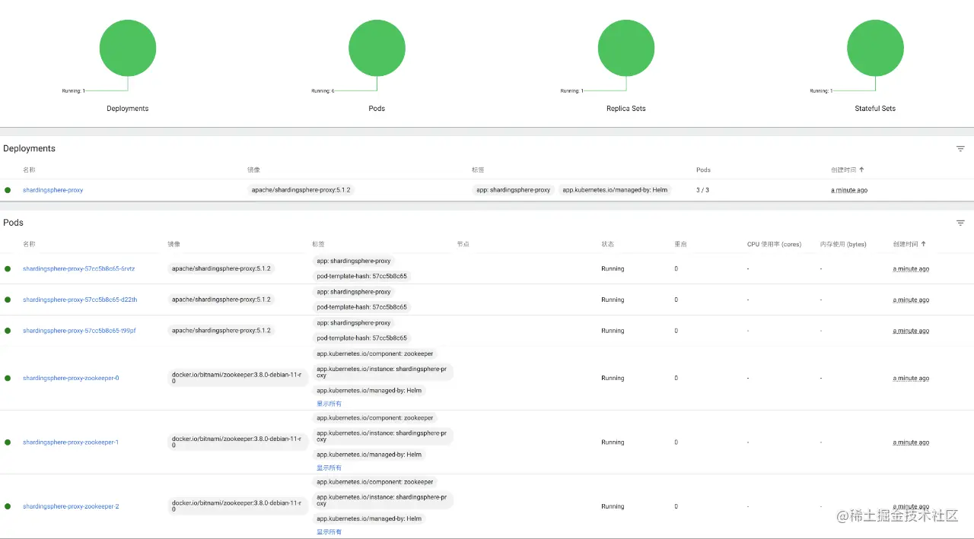
Task: Click green status dot for pod ending t99pf
Action: pyautogui.click(x=8, y=331)
